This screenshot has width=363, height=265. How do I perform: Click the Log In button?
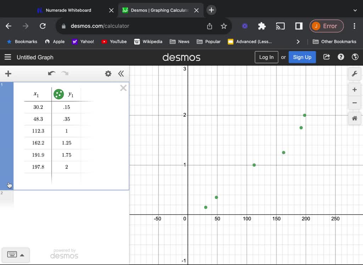click(x=266, y=57)
